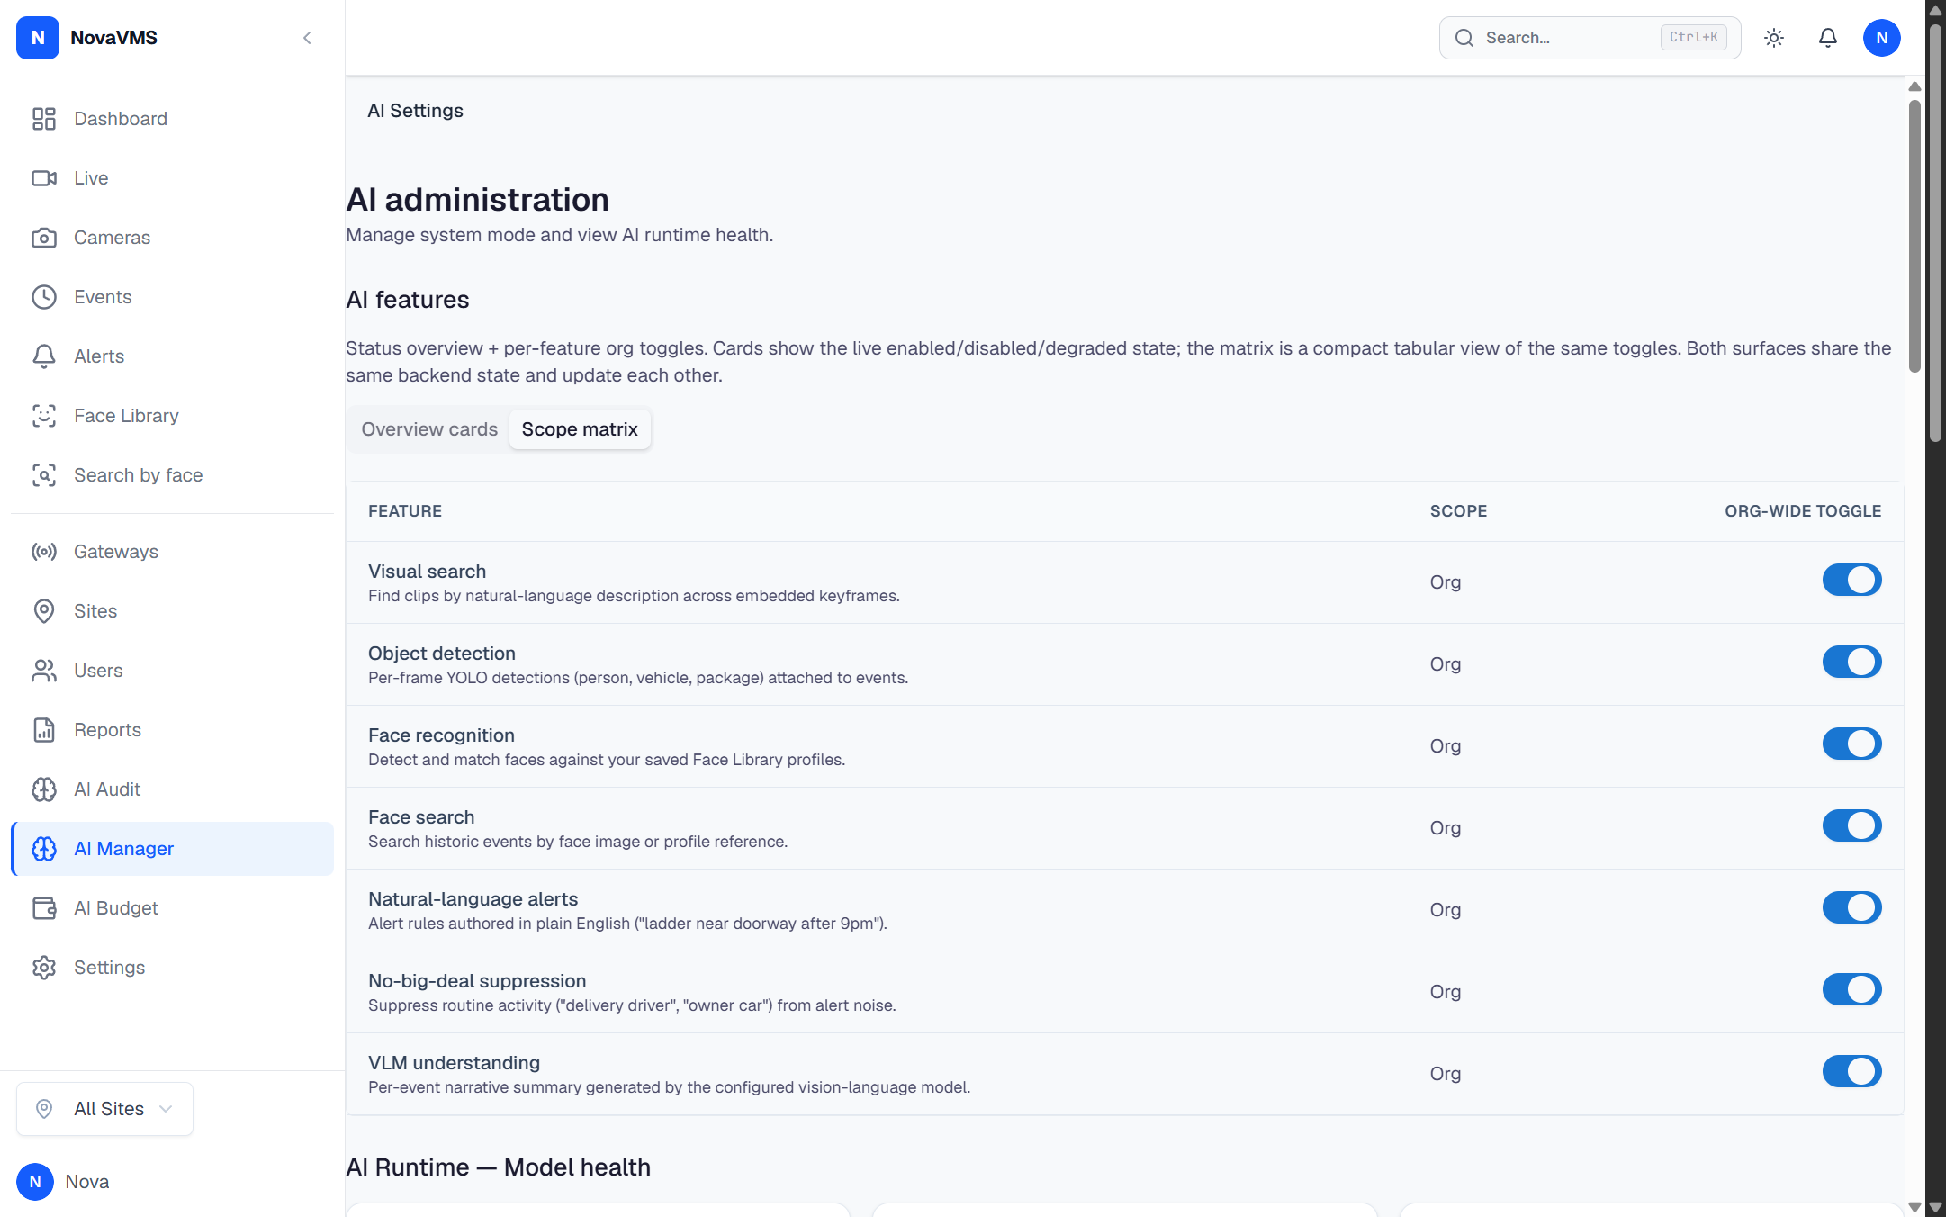Disable Natural-language alerts toggle
Image resolution: width=1946 pixels, height=1217 pixels.
1852,908
